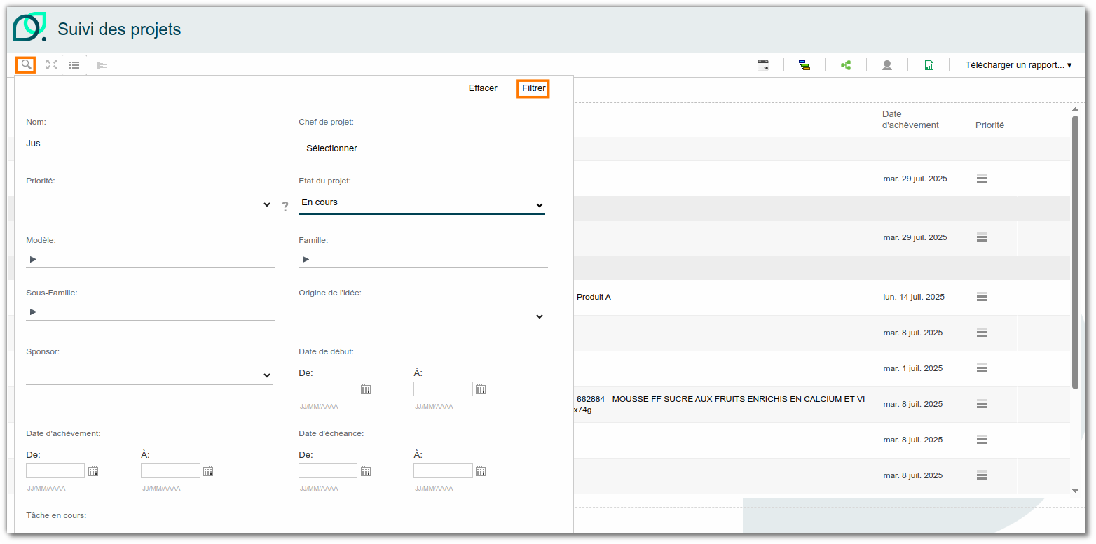
Task: Click the green workflow tree icon
Action: click(846, 65)
